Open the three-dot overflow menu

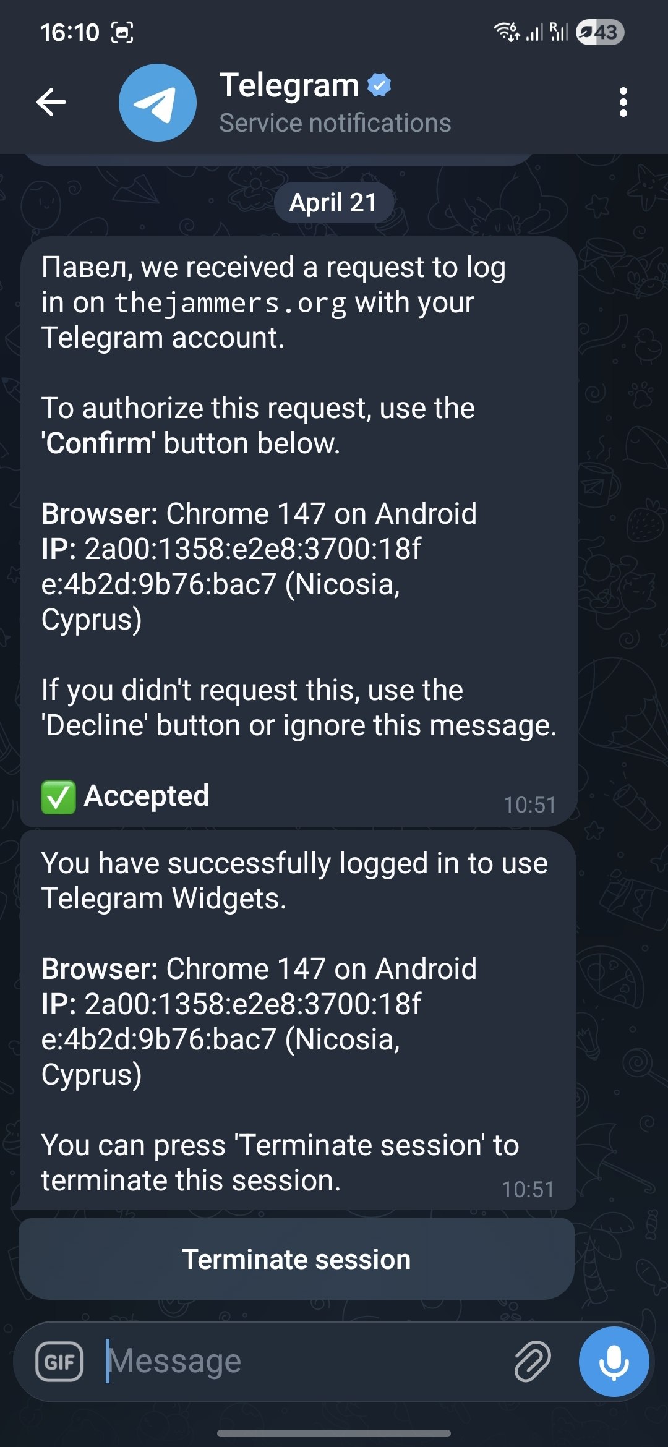[623, 102]
